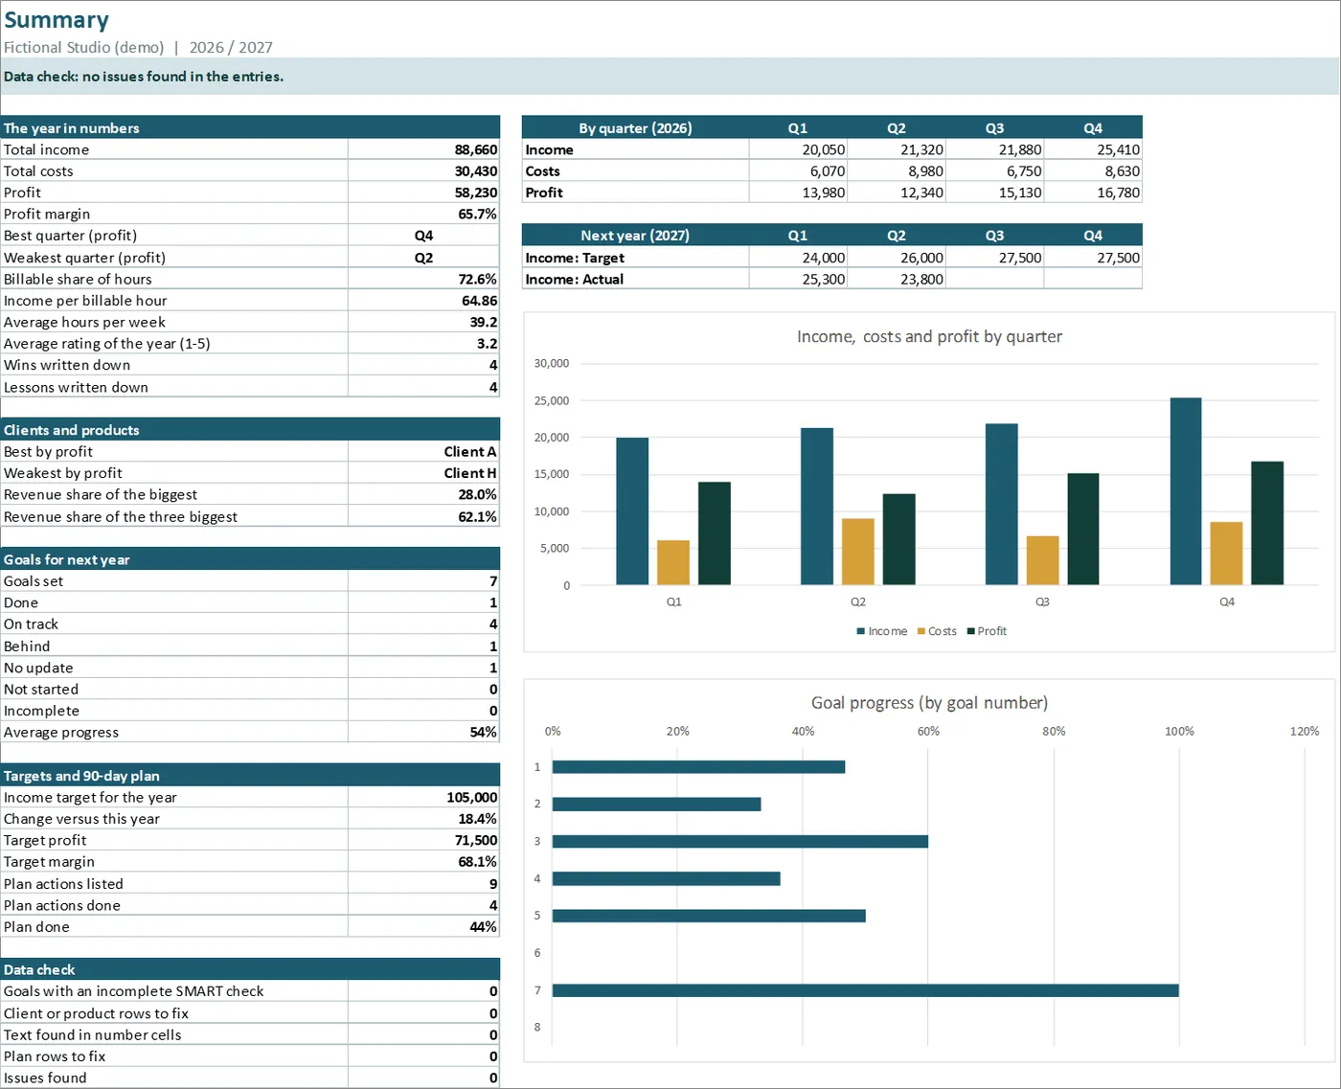This screenshot has height=1089, width=1341.
Task: Select the Weakest quarter (profit) label
Action: 84,258
